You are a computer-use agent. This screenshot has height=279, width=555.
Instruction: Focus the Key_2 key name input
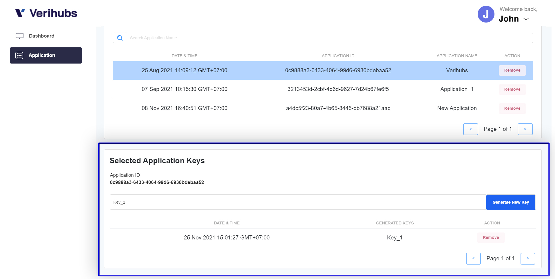coord(298,202)
